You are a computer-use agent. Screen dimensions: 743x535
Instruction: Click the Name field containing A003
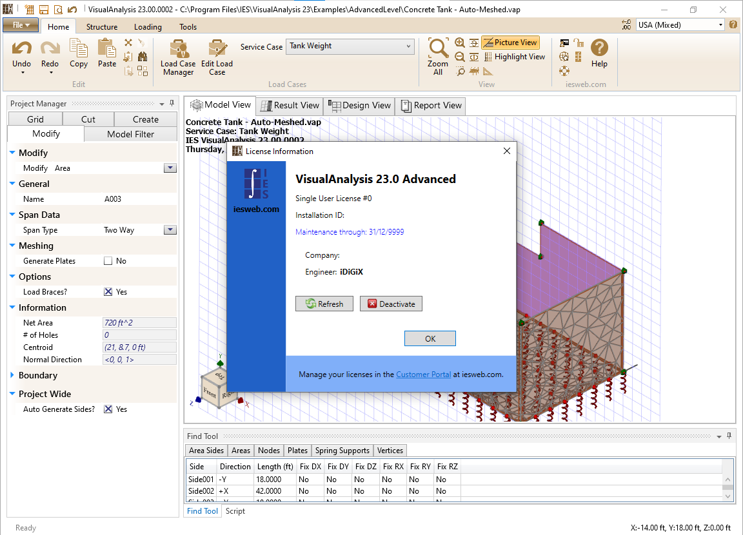(139, 199)
